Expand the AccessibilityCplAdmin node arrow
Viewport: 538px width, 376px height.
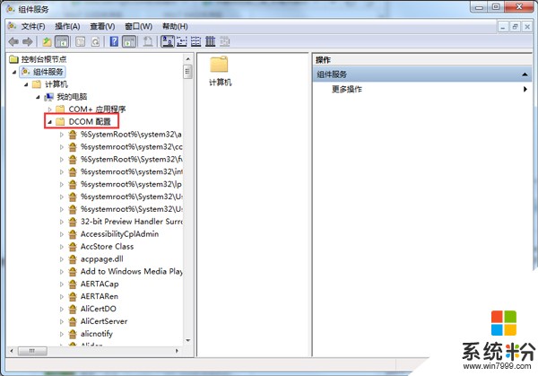tap(62, 234)
